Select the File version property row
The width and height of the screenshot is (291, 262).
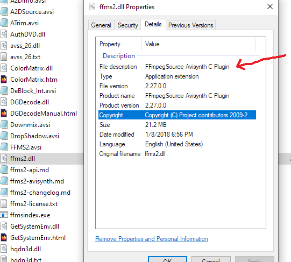177,86
